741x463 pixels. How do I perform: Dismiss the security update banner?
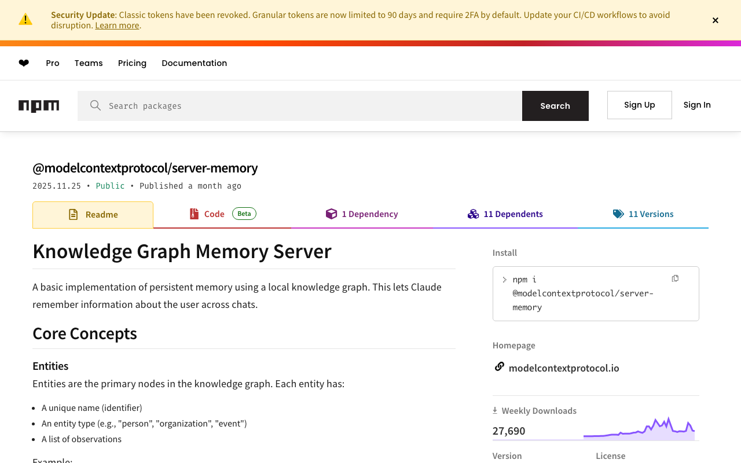coord(716,20)
